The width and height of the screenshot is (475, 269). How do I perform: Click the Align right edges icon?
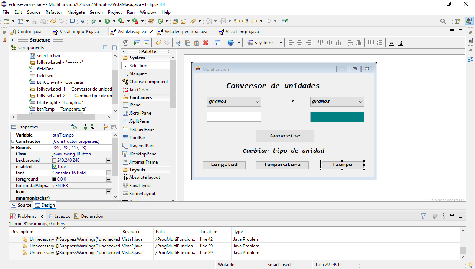tap(308, 43)
